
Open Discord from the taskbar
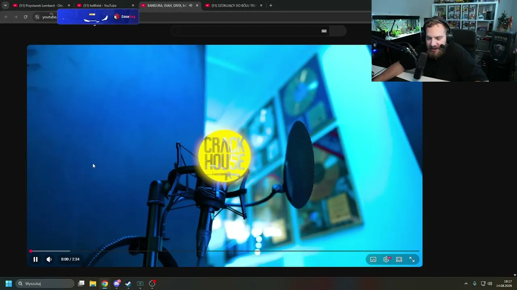pyautogui.click(x=117, y=284)
